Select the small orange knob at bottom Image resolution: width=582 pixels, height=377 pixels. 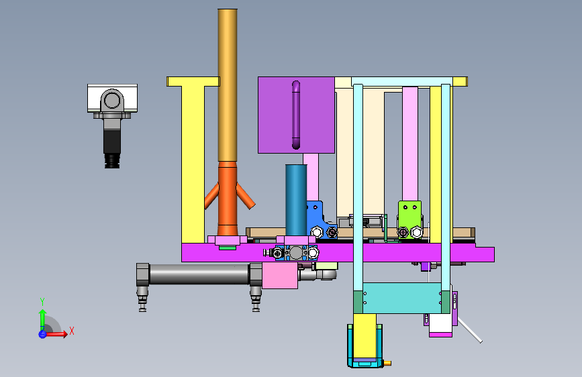pyautogui.click(x=387, y=363)
